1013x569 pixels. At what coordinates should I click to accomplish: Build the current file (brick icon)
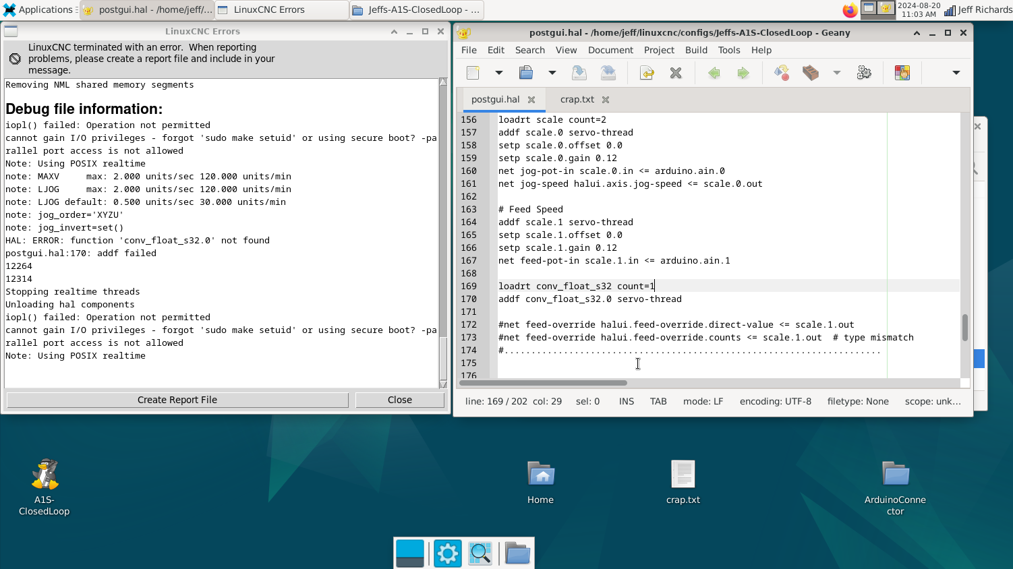811,73
